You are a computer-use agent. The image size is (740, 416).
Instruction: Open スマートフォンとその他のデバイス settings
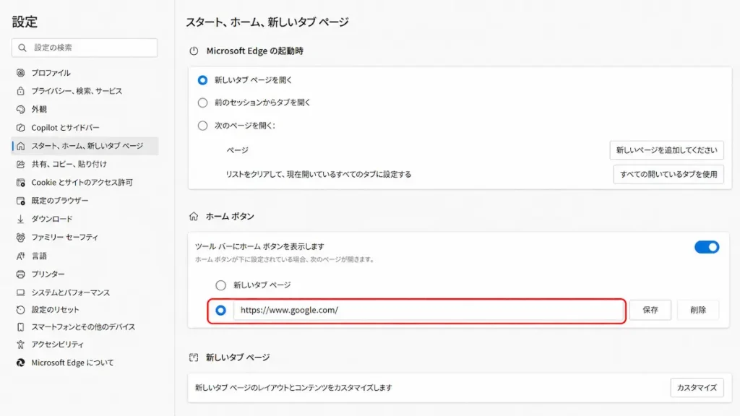83,327
